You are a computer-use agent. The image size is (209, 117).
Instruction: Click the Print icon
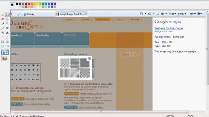coord(162,14)
